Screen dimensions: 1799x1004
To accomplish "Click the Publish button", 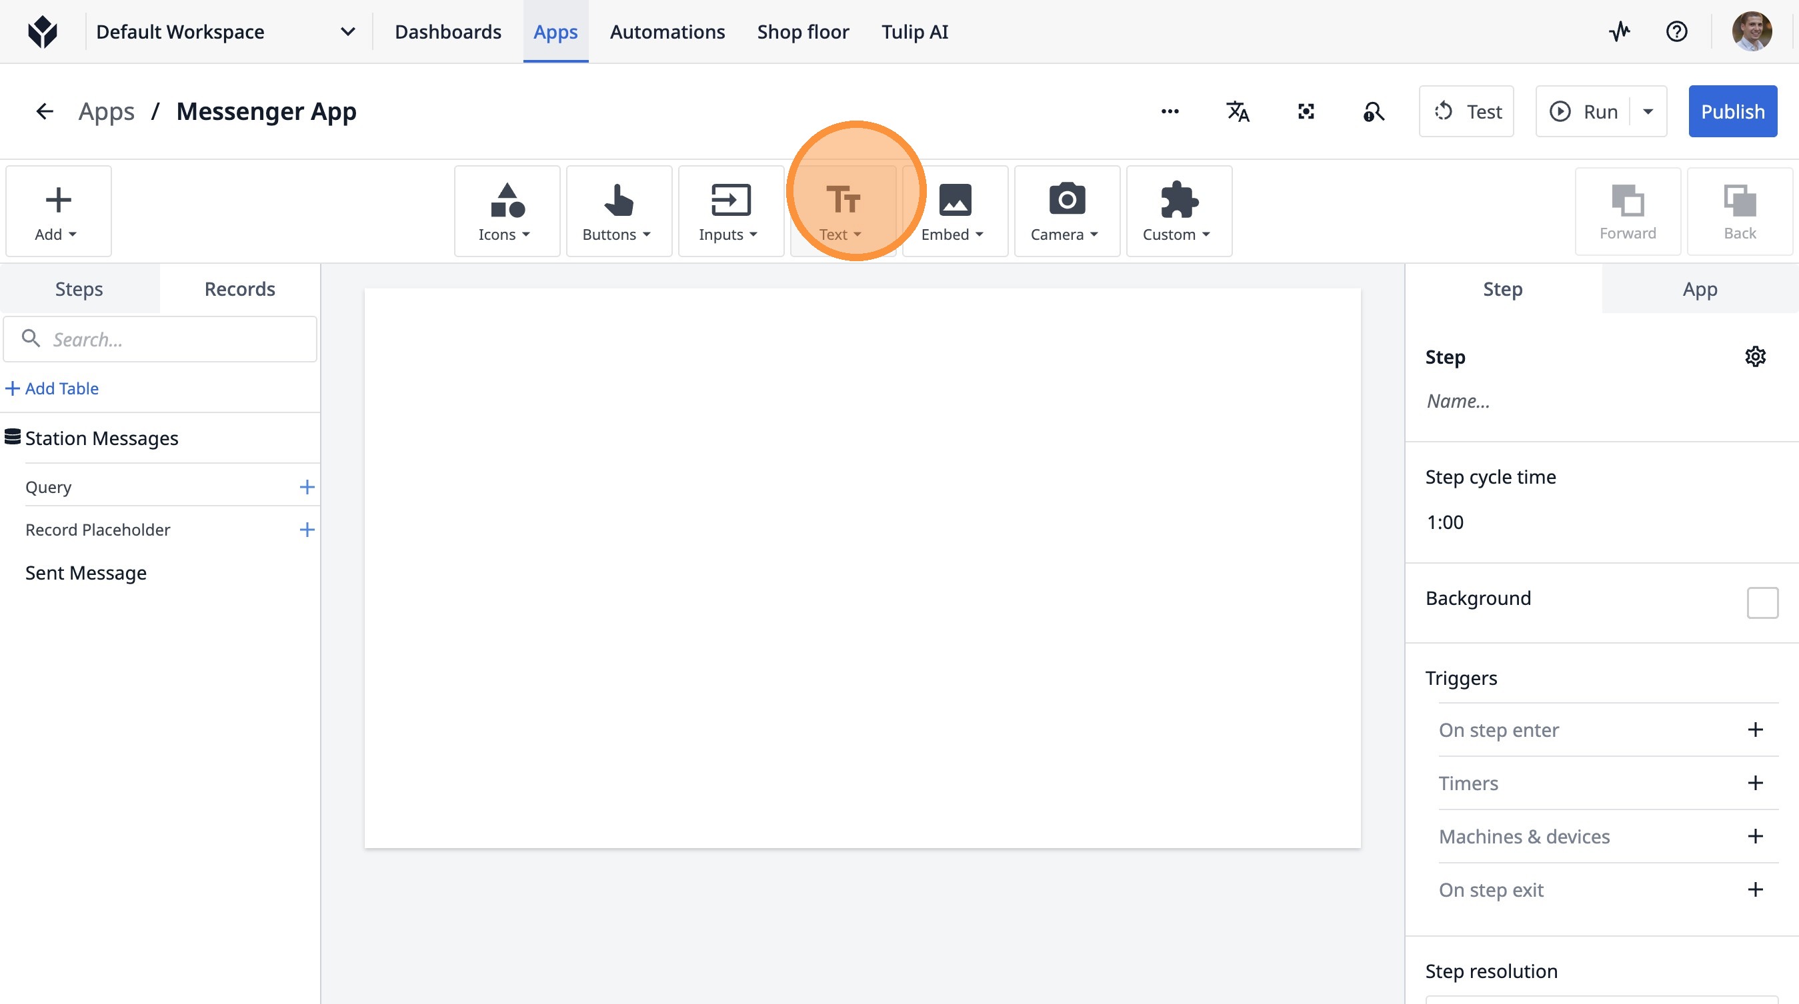I will (x=1732, y=112).
